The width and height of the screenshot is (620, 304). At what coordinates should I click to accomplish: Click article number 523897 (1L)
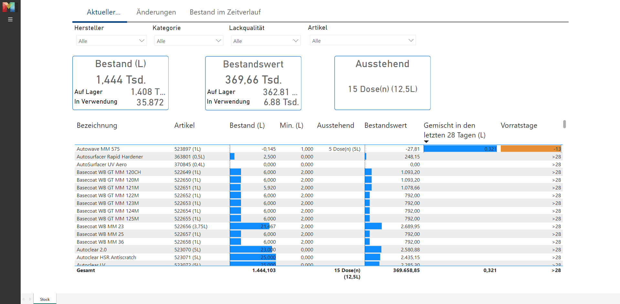pyautogui.click(x=187, y=149)
